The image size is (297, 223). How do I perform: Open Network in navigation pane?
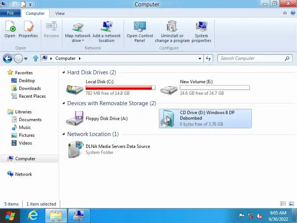click(23, 174)
